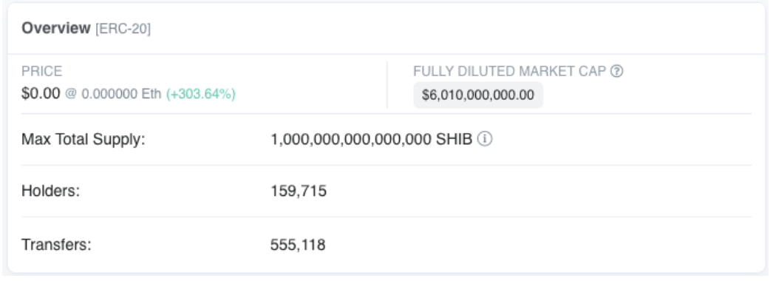Screen dimensions: 773x281
Task: Select the 1,000,000,000,000,000 supply number
Action: click(351, 140)
